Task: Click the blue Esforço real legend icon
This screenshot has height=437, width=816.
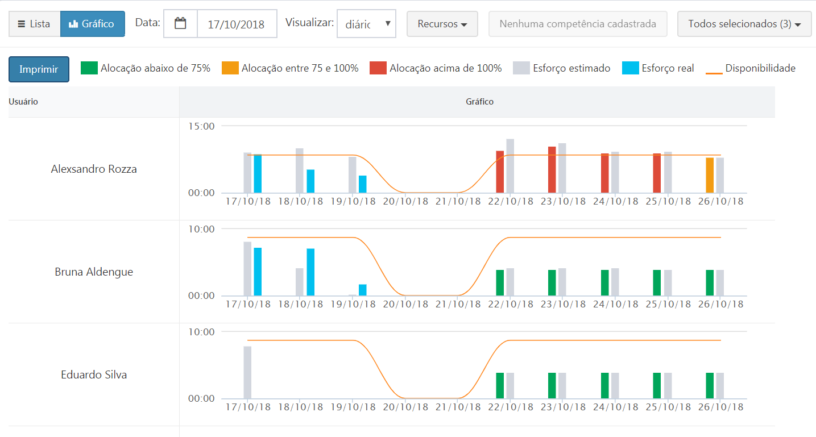Action: (630, 68)
